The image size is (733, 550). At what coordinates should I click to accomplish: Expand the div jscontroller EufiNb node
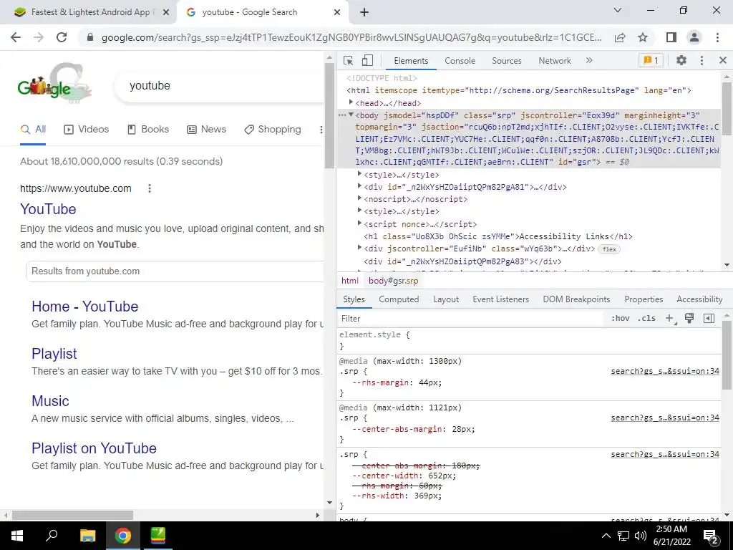pyautogui.click(x=359, y=248)
